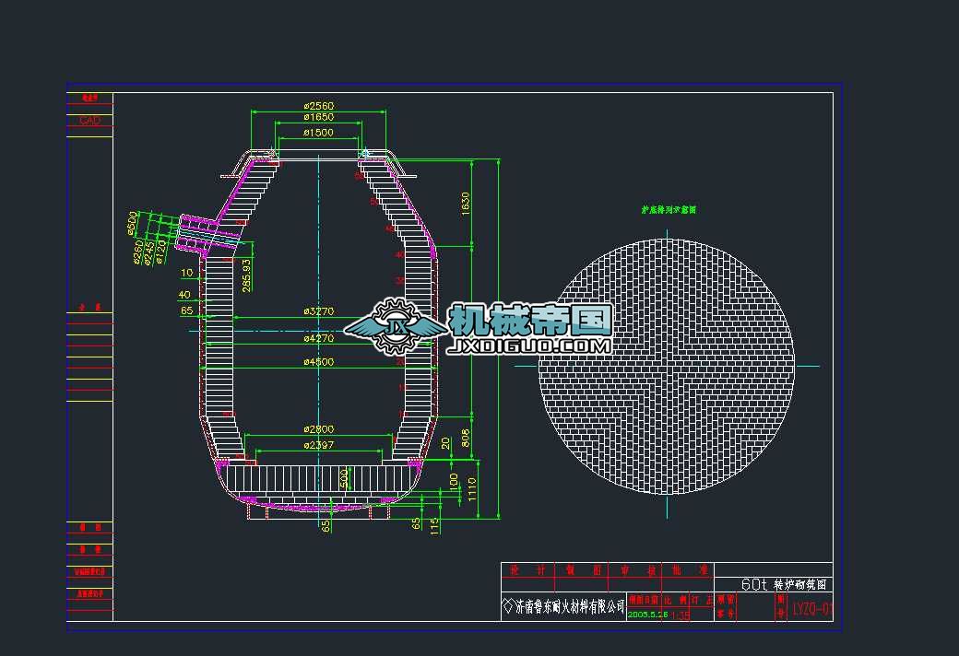Select the ø1500 mouth diameter dimension
The image size is (959, 656).
click(x=318, y=133)
